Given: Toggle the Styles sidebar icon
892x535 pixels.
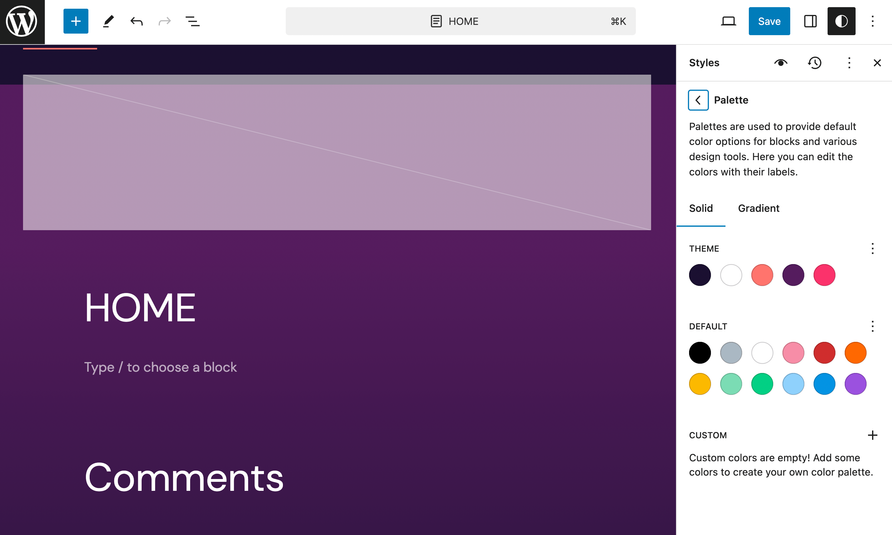Looking at the screenshot, I should point(841,21).
